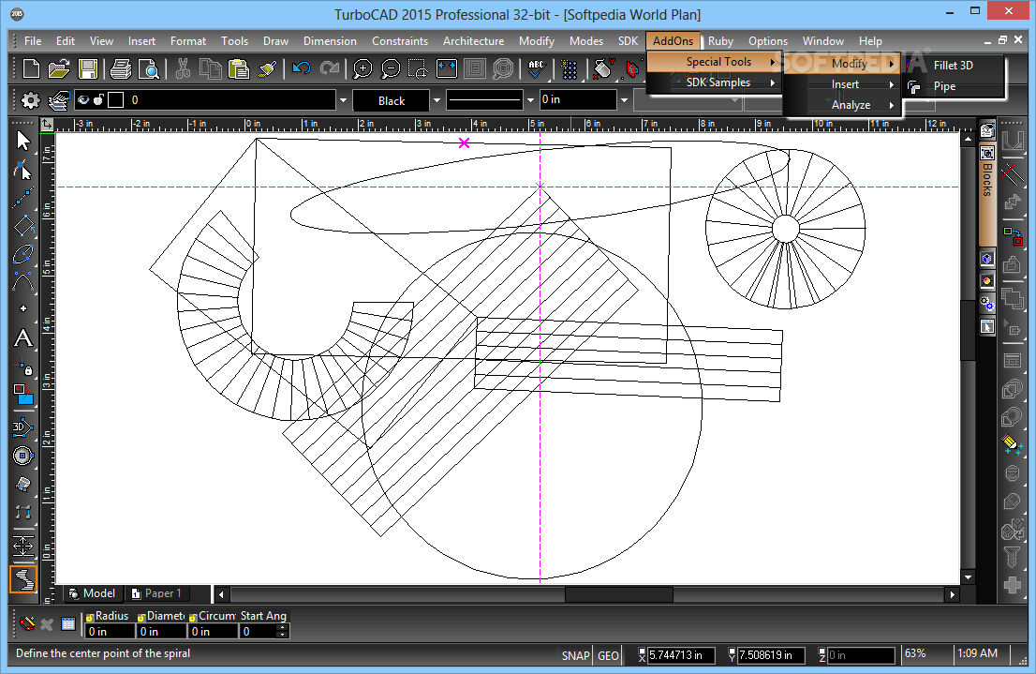Image resolution: width=1036 pixels, height=674 pixels.
Task: Choose the Point tool
Action: (x=23, y=309)
